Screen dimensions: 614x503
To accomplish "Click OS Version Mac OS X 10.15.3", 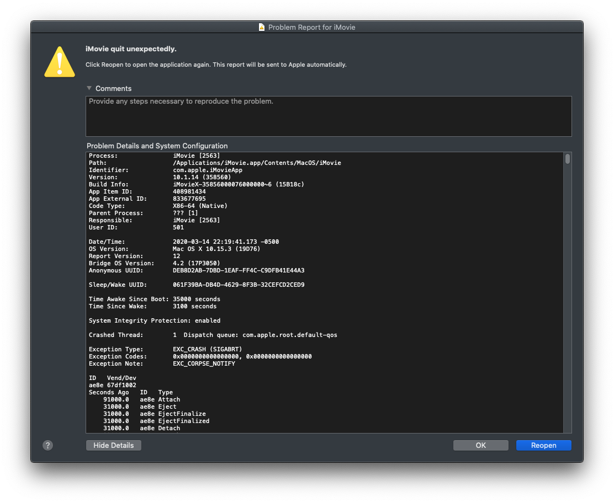I will (x=174, y=249).
